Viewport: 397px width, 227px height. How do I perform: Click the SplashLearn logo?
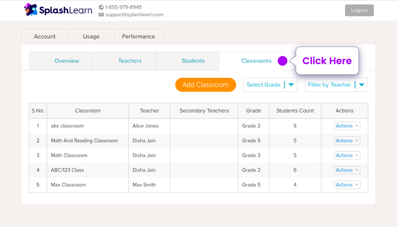58,10
